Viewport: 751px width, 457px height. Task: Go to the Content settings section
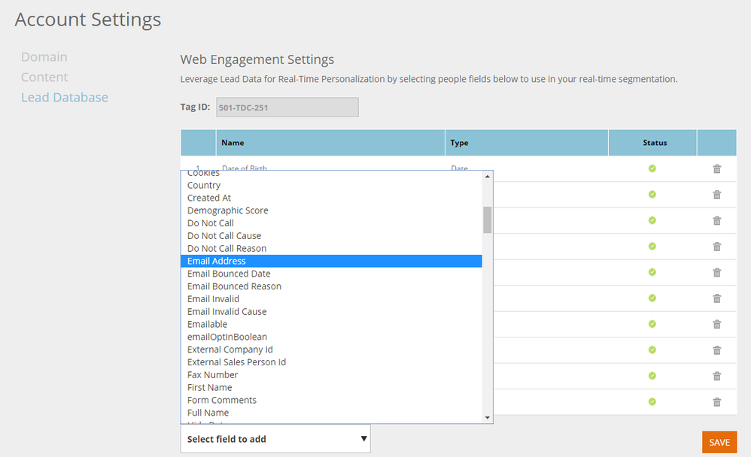tap(44, 77)
